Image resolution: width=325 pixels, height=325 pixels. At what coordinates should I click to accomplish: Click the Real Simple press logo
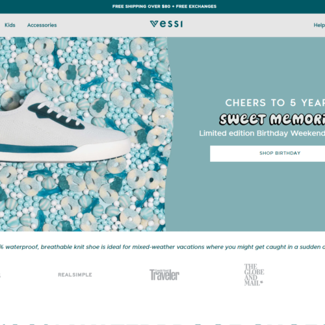click(x=75, y=275)
